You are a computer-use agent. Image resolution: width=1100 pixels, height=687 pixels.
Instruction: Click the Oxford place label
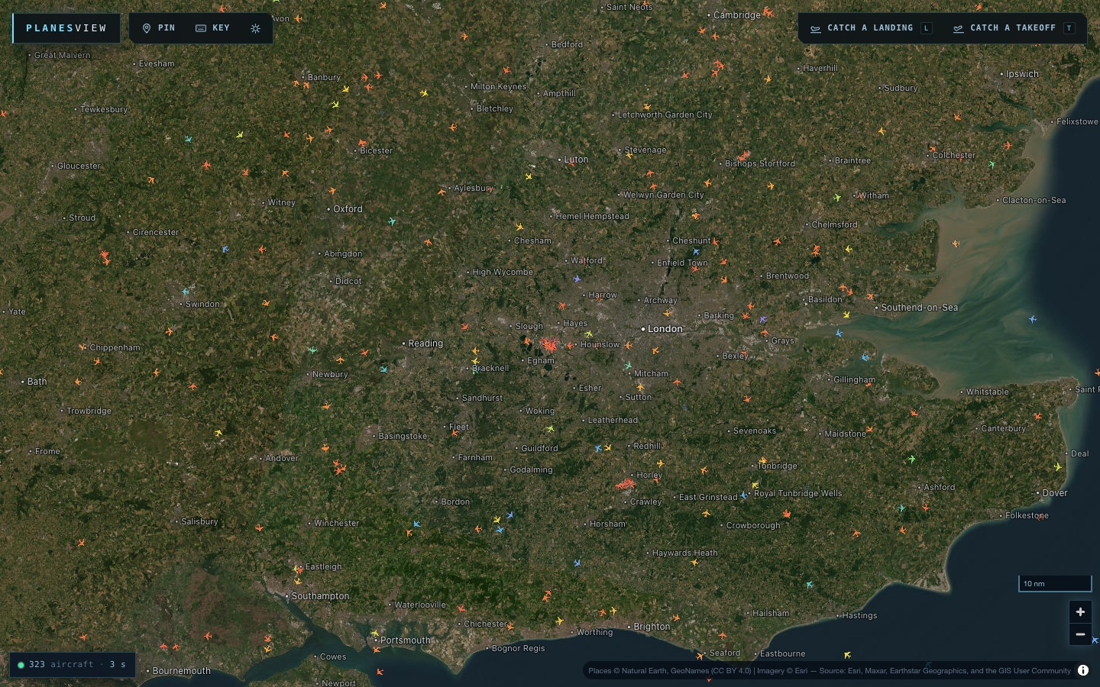(x=348, y=209)
